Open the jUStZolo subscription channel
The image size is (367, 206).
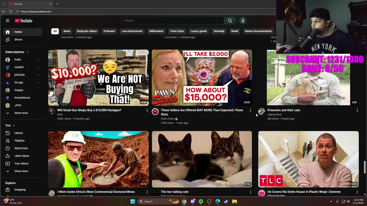point(23,75)
